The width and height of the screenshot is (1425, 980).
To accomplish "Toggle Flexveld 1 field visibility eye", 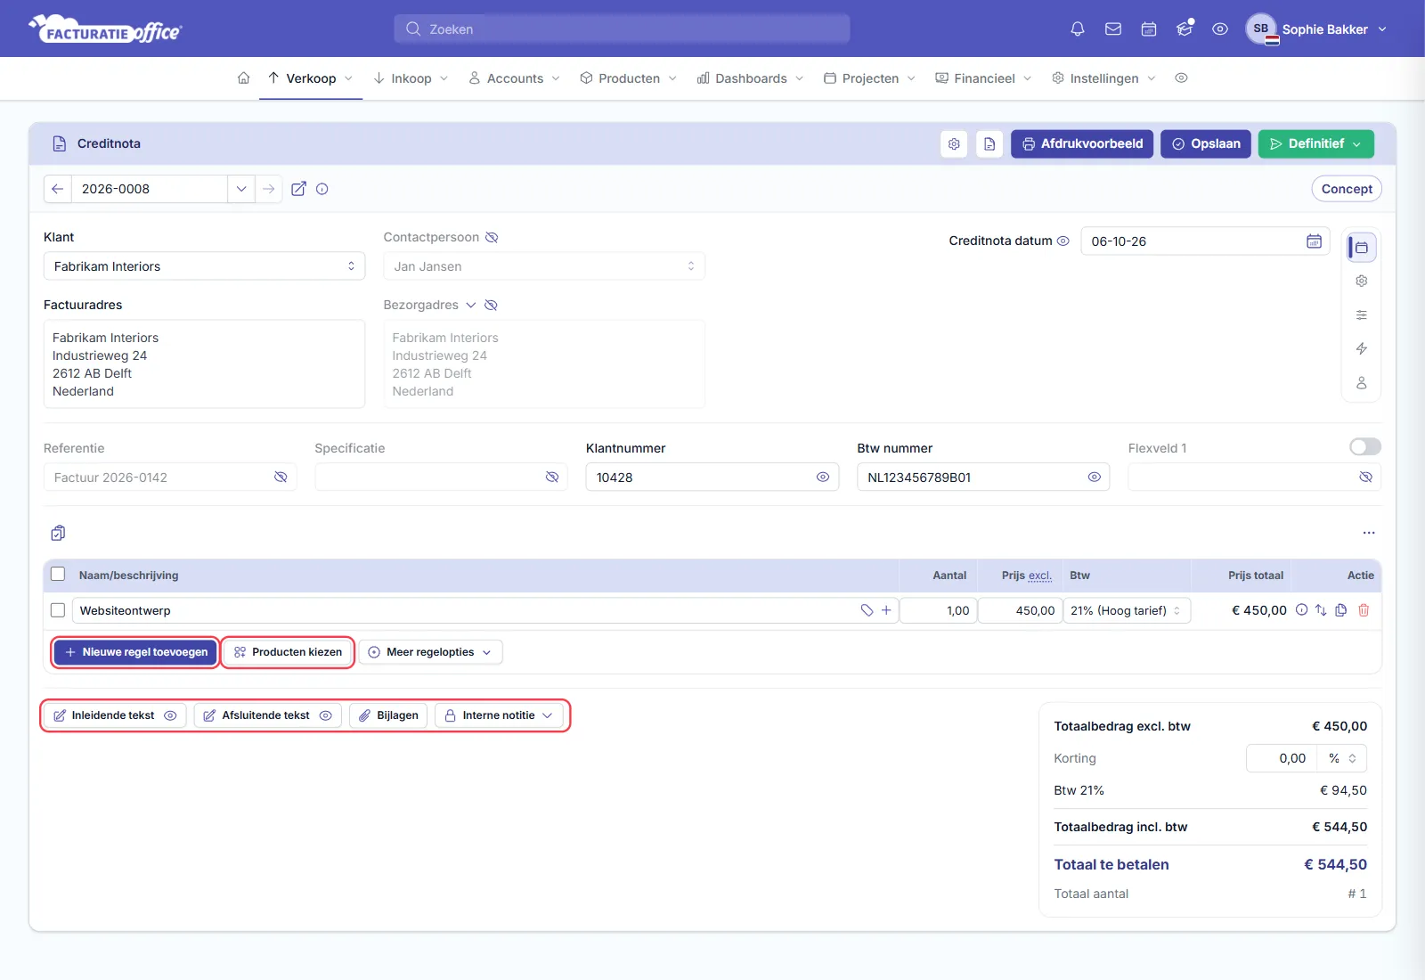I will 1365,478.
